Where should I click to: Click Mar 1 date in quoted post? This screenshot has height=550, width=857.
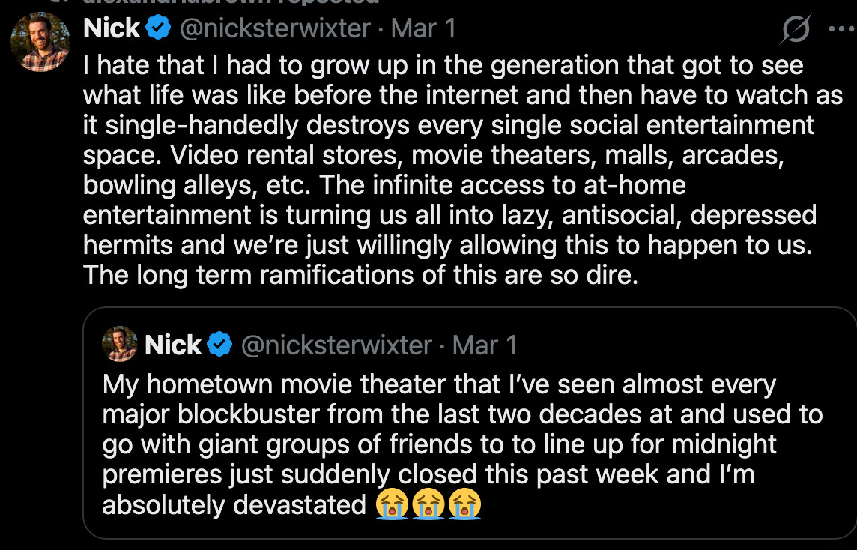tap(485, 345)
